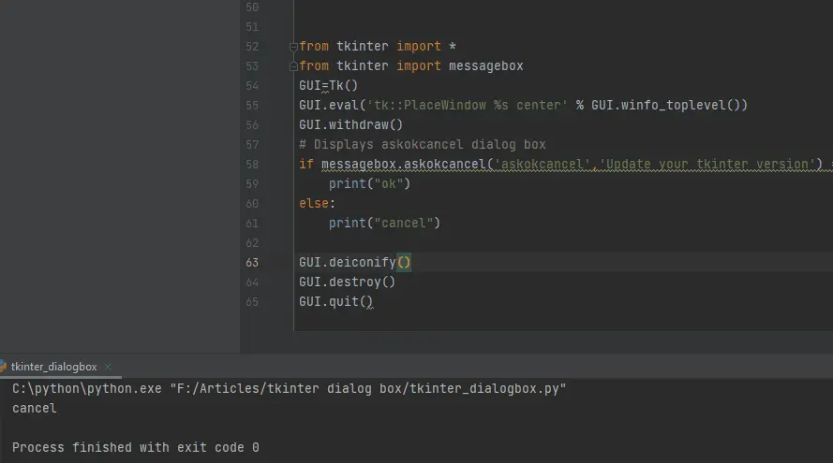Click the Python icon on tkinter_dialogbox tab
Image resolution: width=833 pixels, height=463 pixels.
pyautogui.click(x=3, y=367)
